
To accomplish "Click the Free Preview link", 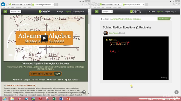I will (x=39, y=80).
